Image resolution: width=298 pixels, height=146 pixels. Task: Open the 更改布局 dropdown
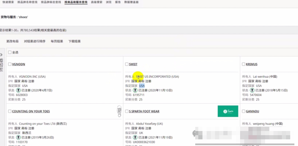(12, 41)
